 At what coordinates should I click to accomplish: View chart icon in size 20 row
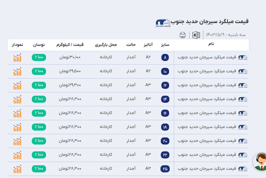pos(17,141)
